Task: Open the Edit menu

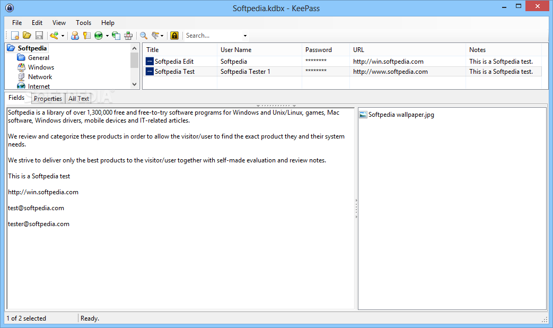Action: [37, 23]
